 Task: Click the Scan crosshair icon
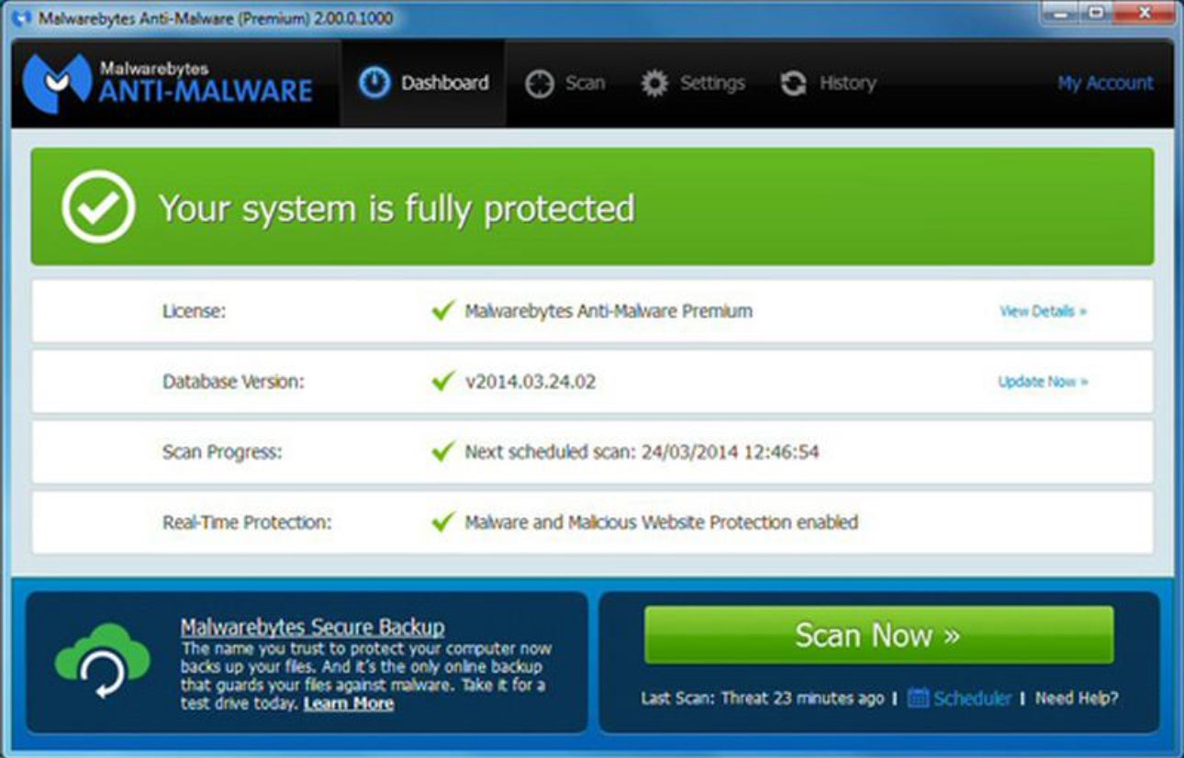540,84
